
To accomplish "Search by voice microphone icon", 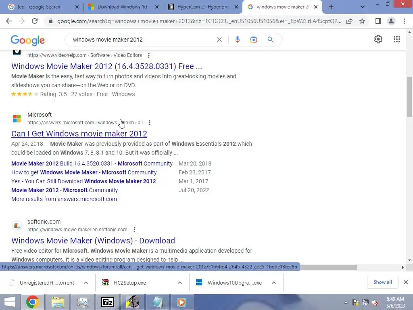I will [x=237, y=40].
